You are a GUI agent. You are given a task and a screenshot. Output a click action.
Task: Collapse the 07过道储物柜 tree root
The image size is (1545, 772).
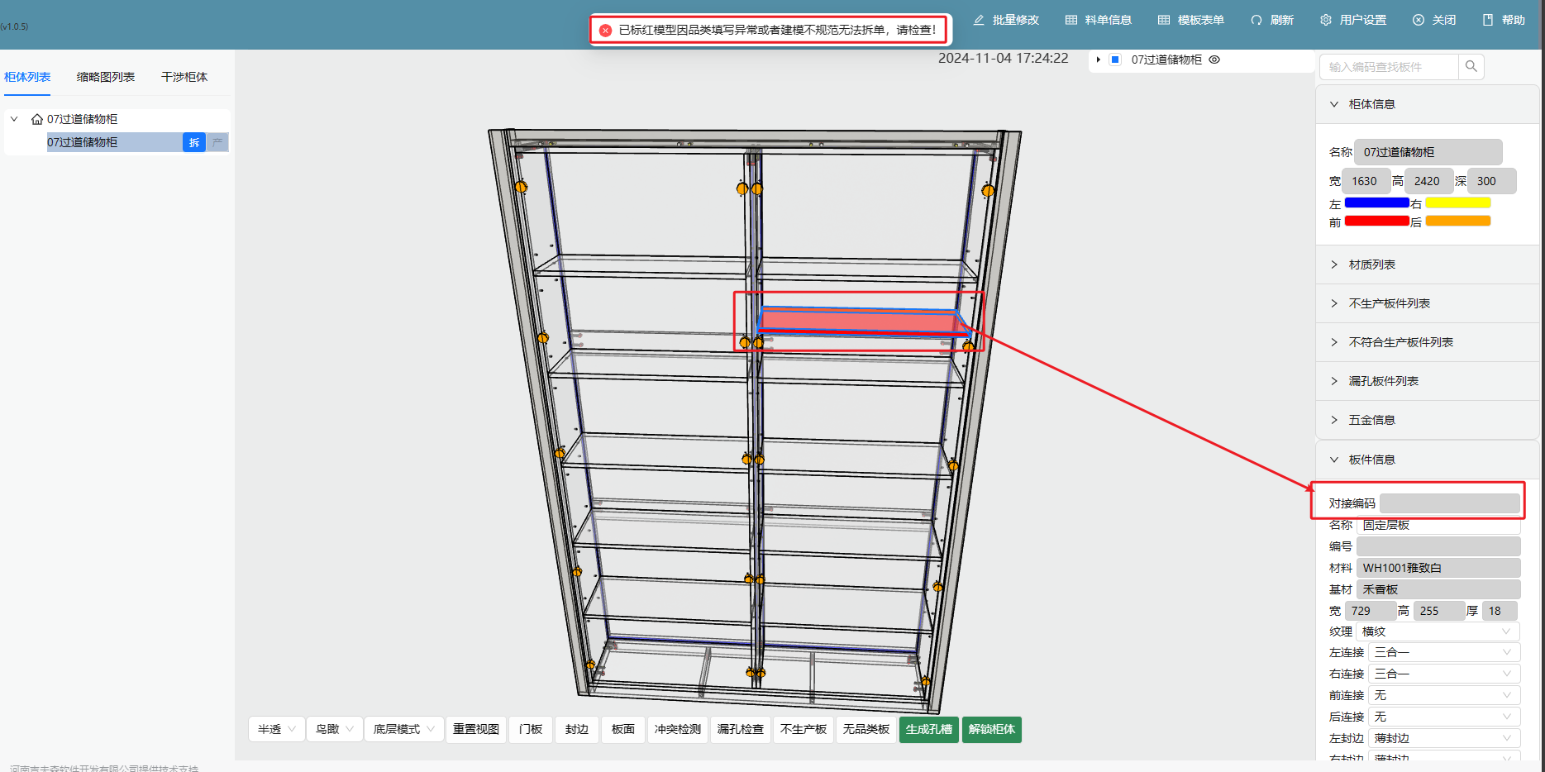coord(14,119)
